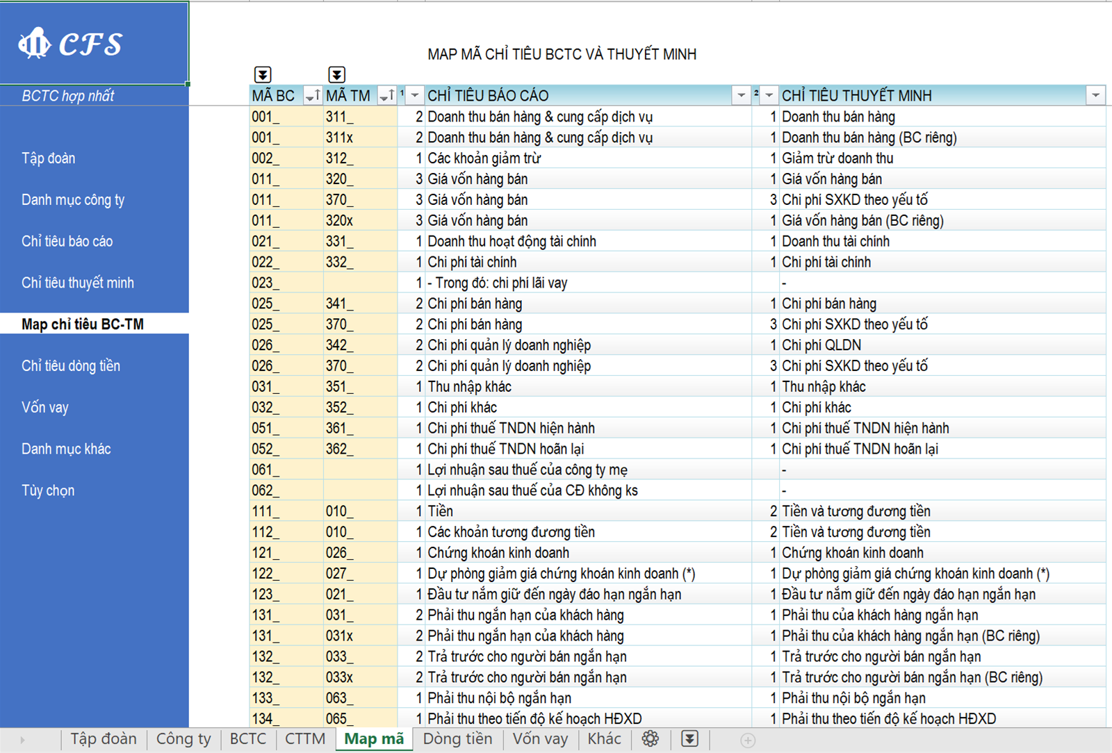
Task: Open the double-arrow icon sheet tab
Action: (689, 739)
